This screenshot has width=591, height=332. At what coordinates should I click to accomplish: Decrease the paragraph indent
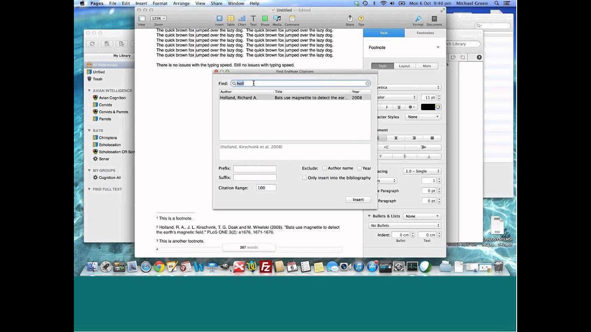pyautogui.click(x=387, y=147)
